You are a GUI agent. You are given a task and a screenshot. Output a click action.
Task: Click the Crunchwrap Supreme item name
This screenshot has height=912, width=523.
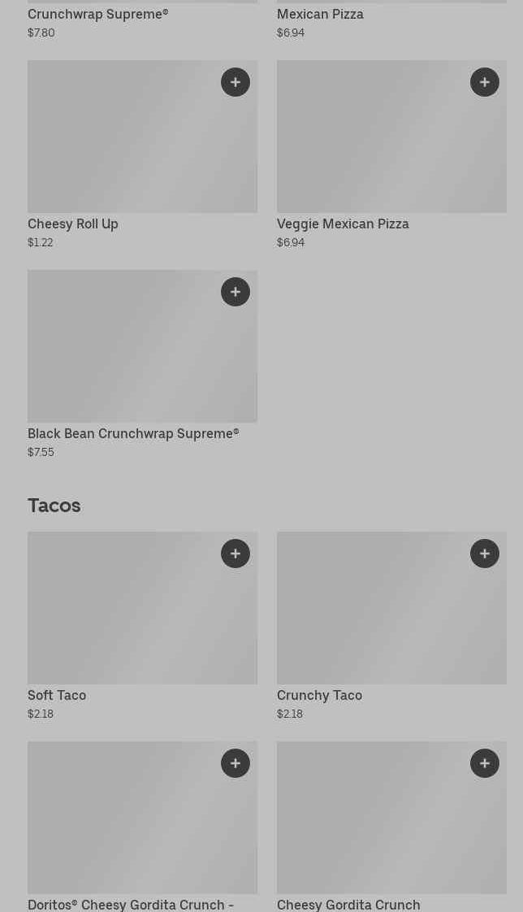point(97,14)
